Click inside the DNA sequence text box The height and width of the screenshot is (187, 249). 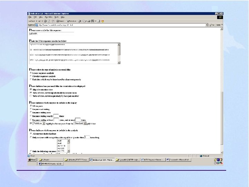pos(73,53)
